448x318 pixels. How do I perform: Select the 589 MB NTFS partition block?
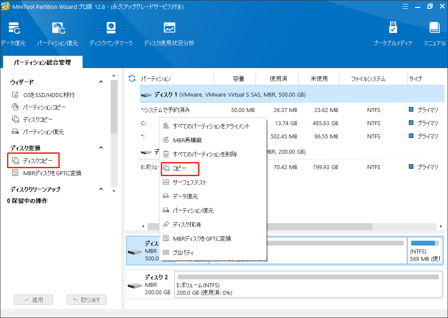point(425,250)
